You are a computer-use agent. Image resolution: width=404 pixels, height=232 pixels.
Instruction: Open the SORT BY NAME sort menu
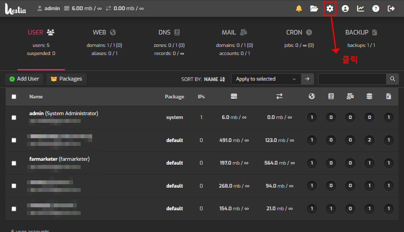pos(203,79)
